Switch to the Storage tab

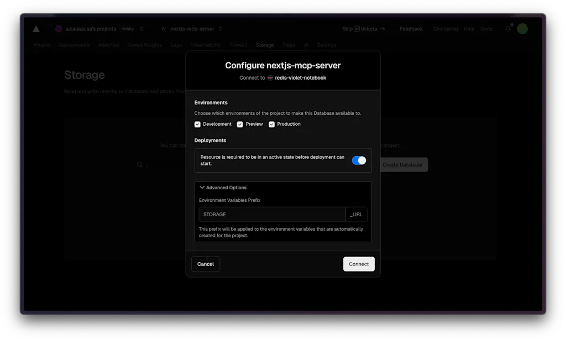tap(265, 45)
